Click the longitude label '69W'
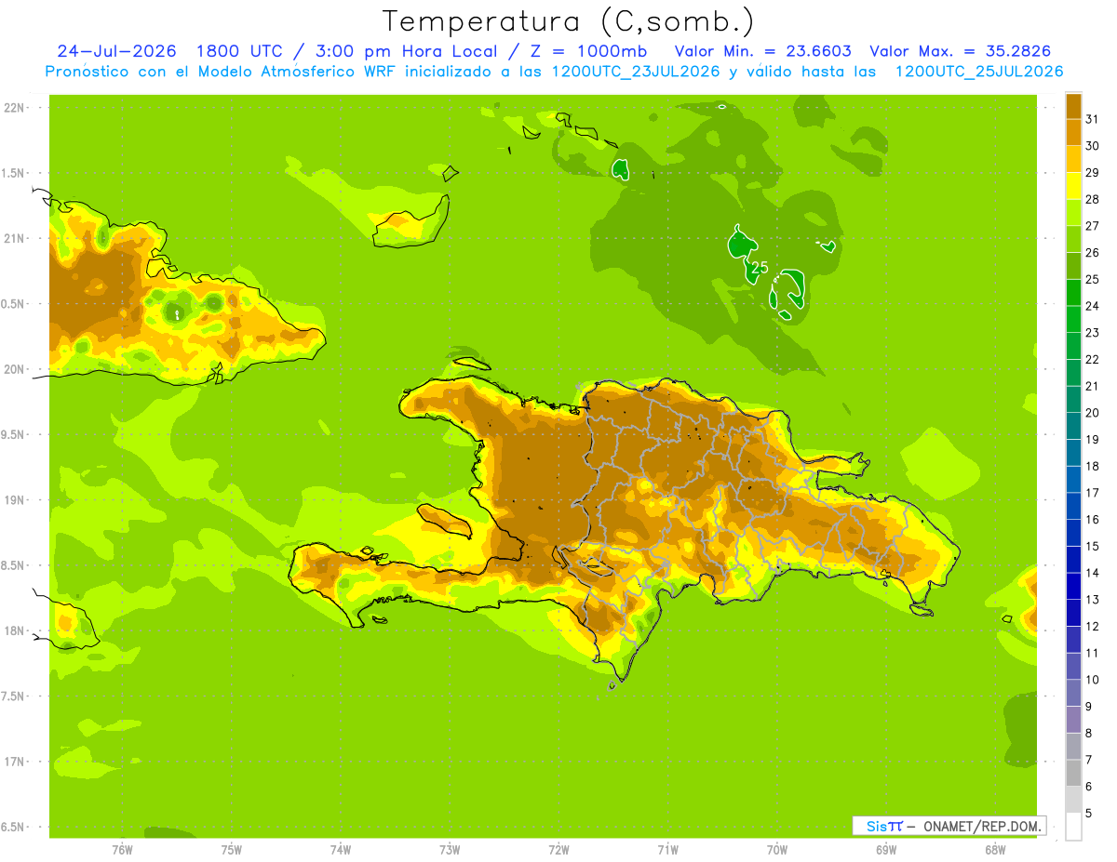The image size is (1117, 862). (886, 849)
